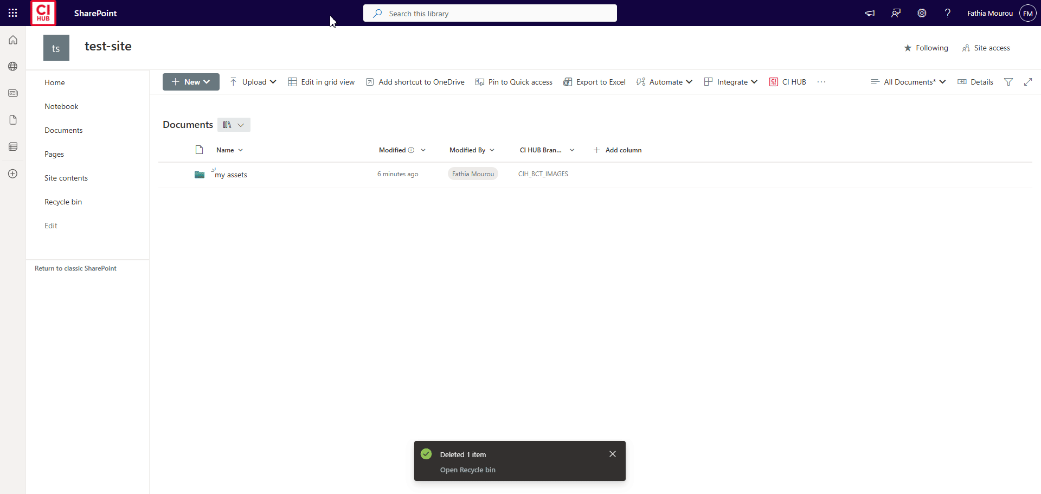1041x494 pixels.
Task: Open the Details pane
Action: point(975,82)
